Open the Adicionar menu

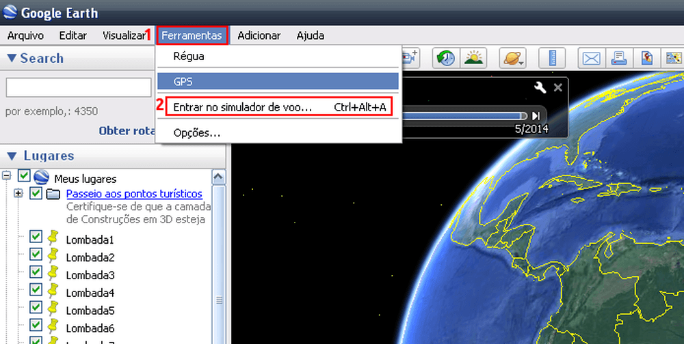(x=259, y=35)
